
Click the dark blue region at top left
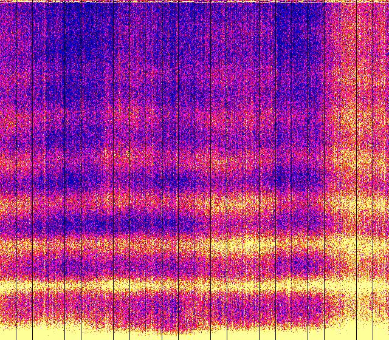(x=67, y=36)
